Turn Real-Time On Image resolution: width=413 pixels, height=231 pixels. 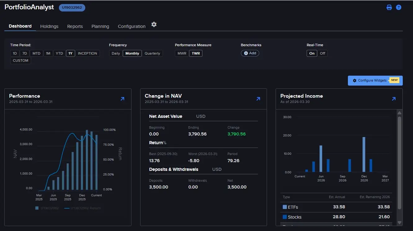coord(312,53)
